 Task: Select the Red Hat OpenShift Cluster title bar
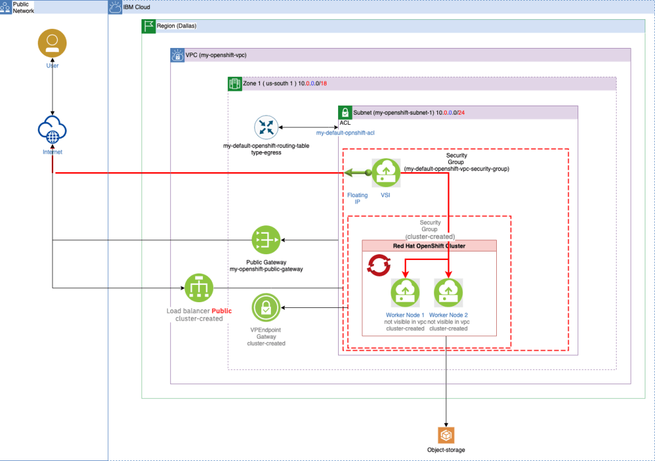[x=429, y=246]
